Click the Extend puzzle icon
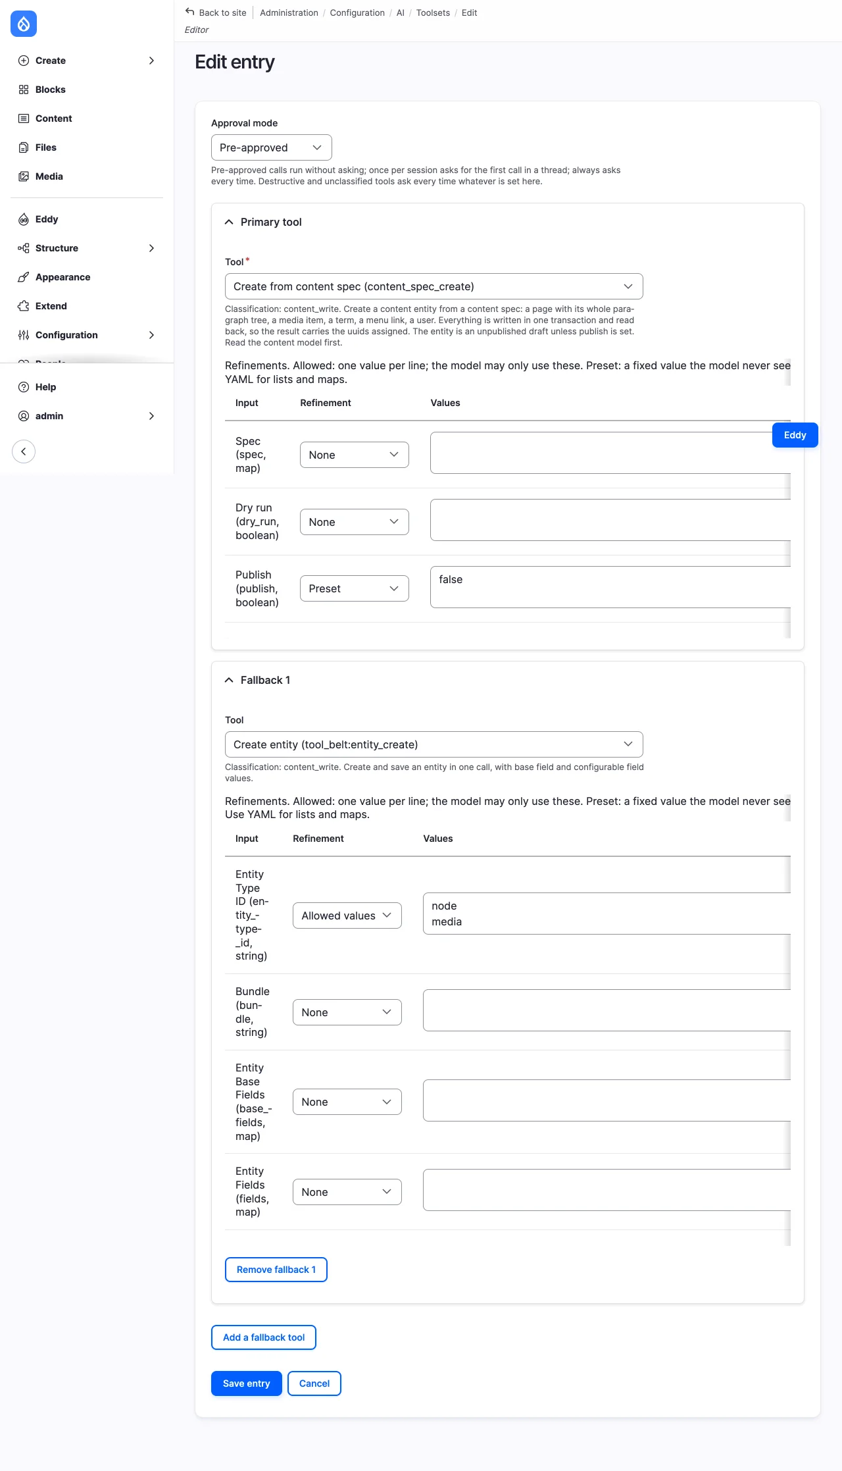 [x=24, y=306]
